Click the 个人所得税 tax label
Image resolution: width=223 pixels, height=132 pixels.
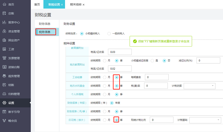[77, 94]
